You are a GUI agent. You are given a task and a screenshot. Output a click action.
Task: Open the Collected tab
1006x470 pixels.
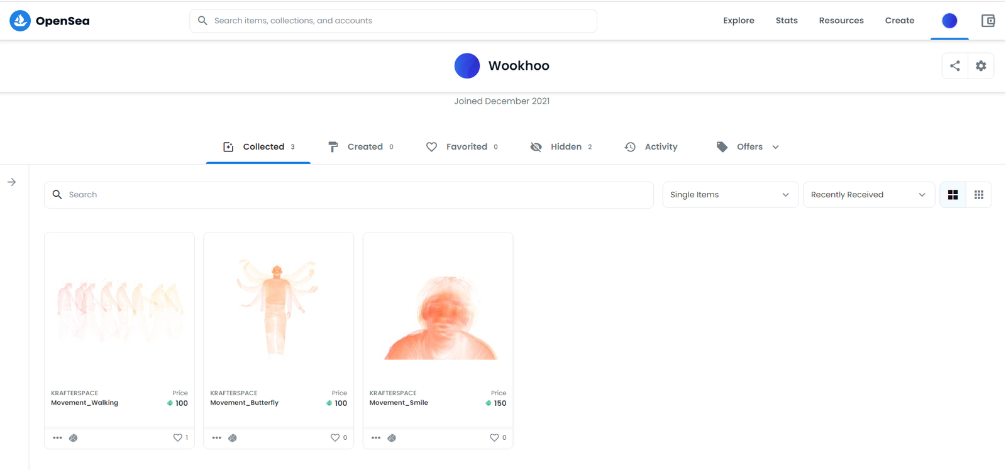point(258,147)
